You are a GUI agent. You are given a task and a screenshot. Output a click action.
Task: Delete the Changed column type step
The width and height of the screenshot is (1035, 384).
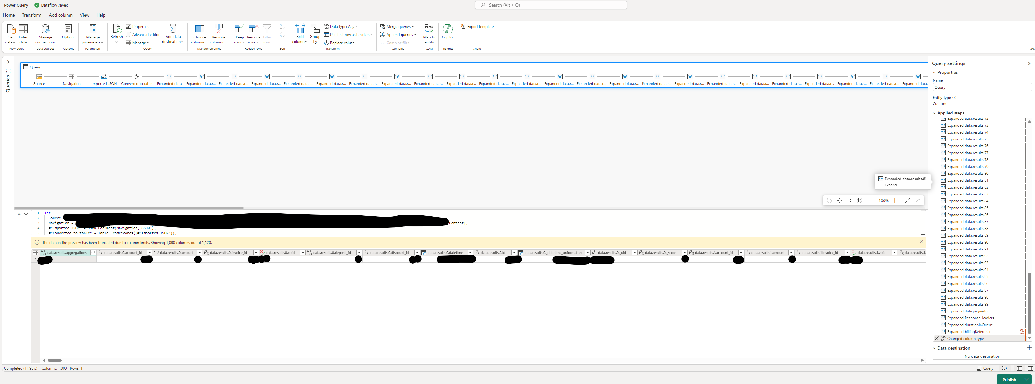936,339
